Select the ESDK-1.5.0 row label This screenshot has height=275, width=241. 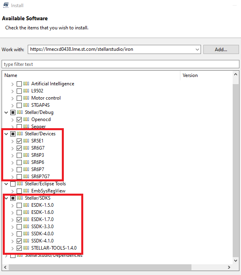click(42, 205)
